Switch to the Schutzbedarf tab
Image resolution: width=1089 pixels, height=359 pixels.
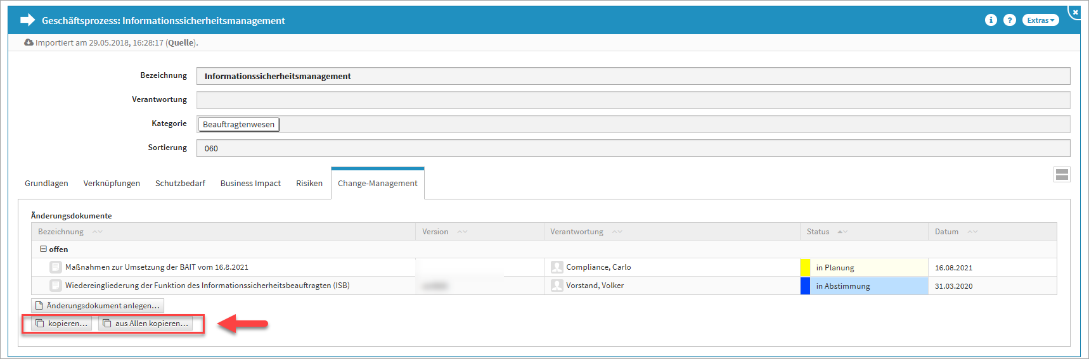click(180, 184)
